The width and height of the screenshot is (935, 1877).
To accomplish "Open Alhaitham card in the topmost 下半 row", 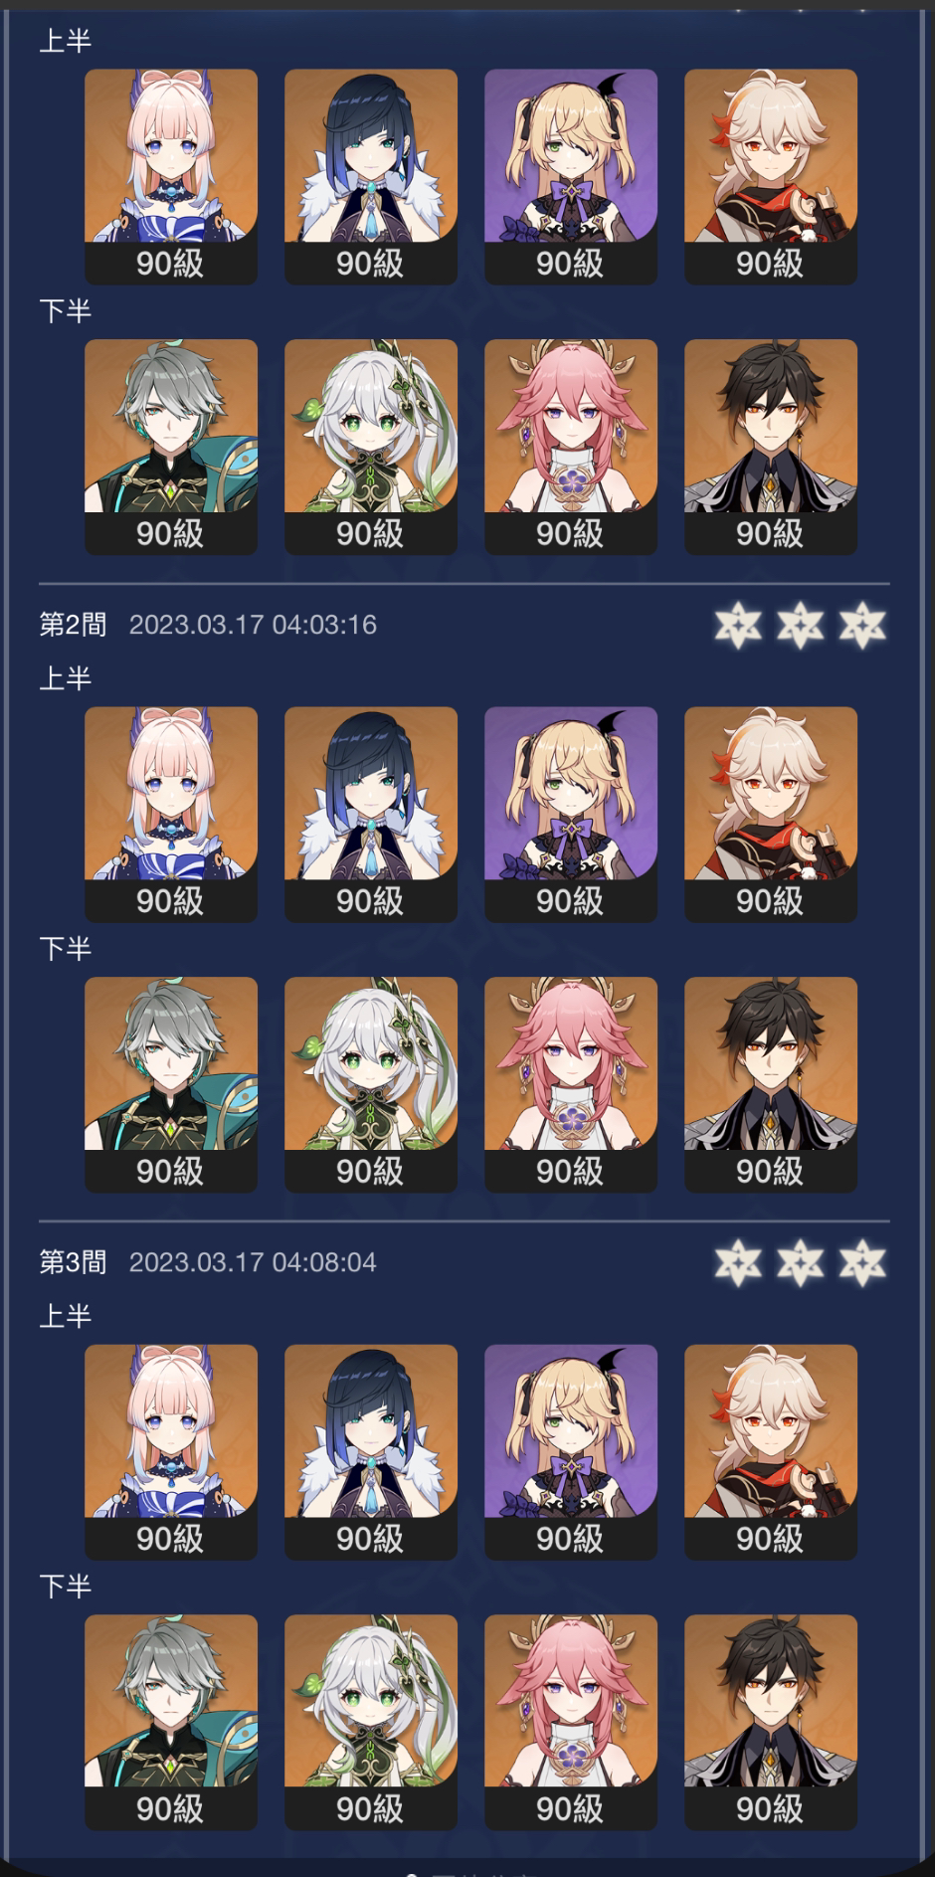I will (171, 447).
